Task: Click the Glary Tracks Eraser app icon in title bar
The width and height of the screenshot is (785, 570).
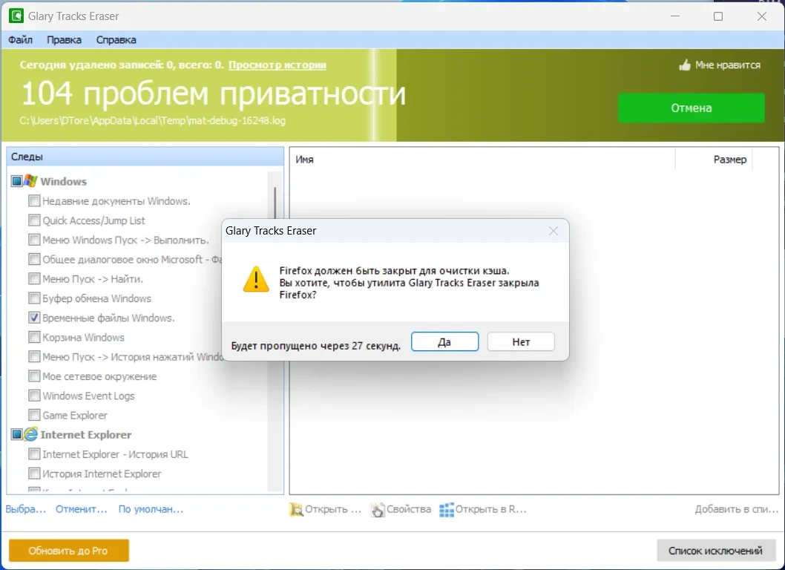Action: click(x=16, y=16)
